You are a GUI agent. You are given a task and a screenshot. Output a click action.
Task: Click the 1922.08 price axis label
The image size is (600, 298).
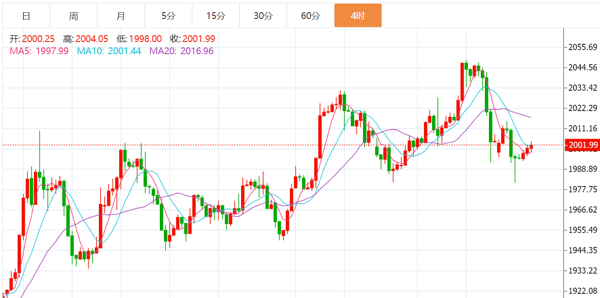(584, 291)
